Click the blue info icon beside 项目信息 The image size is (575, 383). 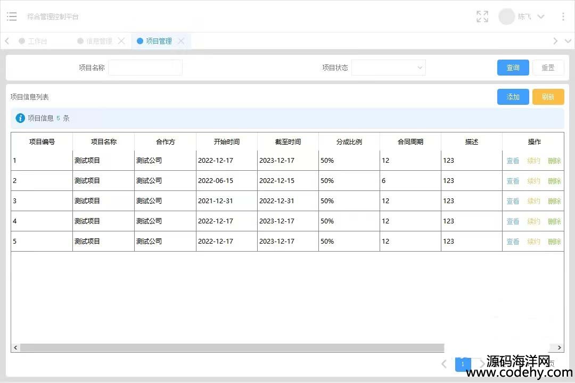pyautogui.click(x=20, y=118)
